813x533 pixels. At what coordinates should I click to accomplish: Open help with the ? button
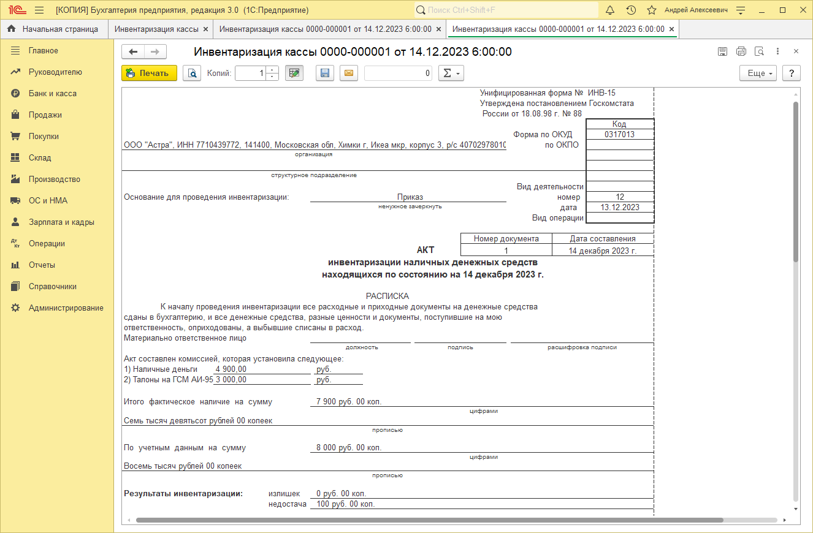click(792, 74)
